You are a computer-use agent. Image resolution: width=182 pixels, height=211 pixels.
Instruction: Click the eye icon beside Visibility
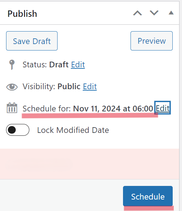(12, 87)
